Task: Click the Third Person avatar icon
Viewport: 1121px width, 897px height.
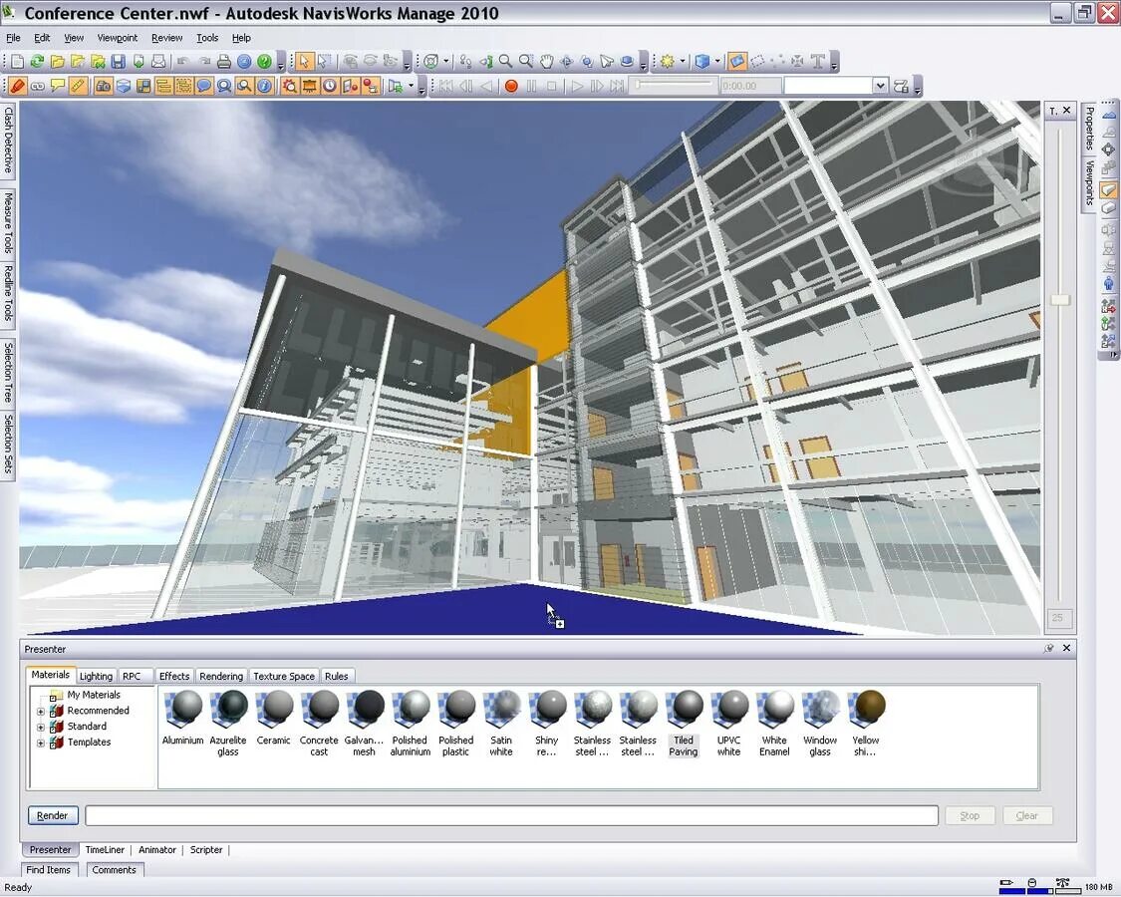Action: (1109, 284)
